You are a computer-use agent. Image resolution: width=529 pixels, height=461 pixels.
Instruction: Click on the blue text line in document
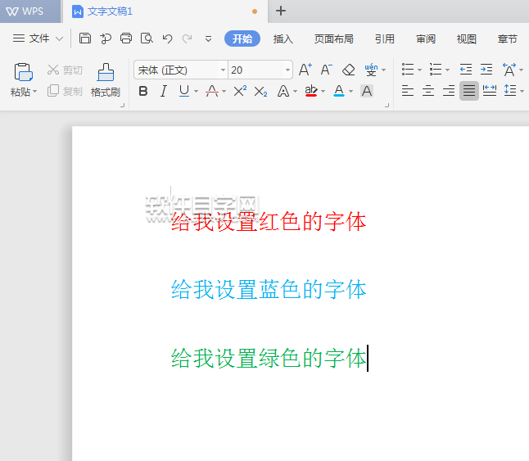tap(268, 289)
